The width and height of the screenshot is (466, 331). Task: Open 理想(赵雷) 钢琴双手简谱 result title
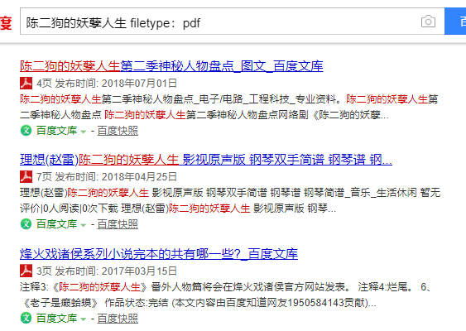point(206,160)
